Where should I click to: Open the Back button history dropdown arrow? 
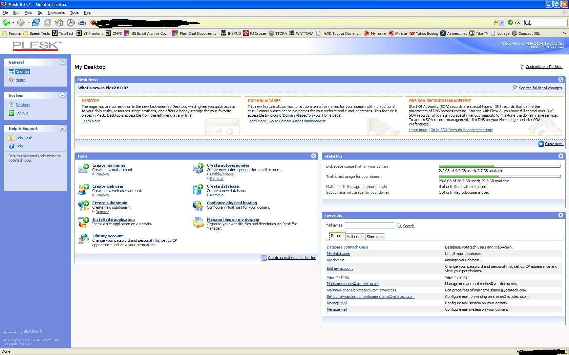click(x=13, y=23)
